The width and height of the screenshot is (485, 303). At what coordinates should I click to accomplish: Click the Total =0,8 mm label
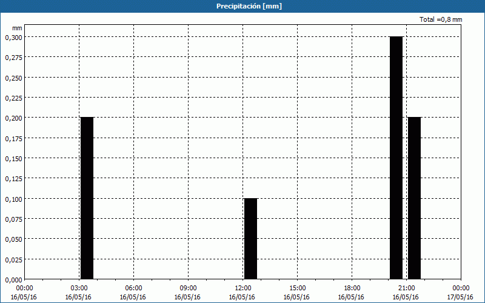(441, 19)
